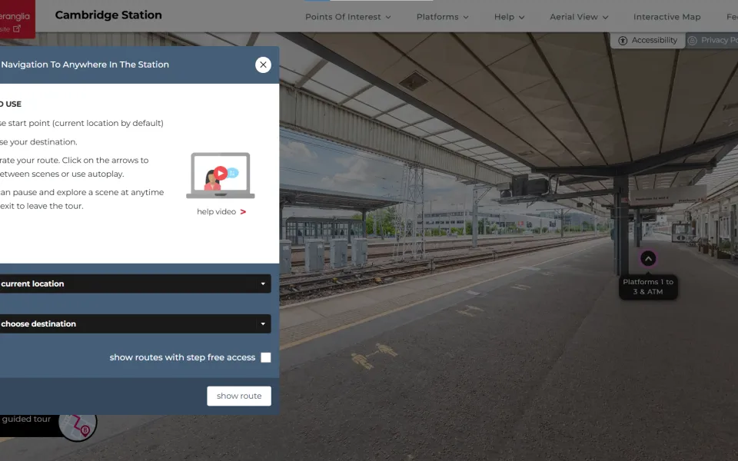Image resolution: width=738 pixels, height=461 pixels.
Task: Click the Help menu chevron
Action: pos(522,18)
